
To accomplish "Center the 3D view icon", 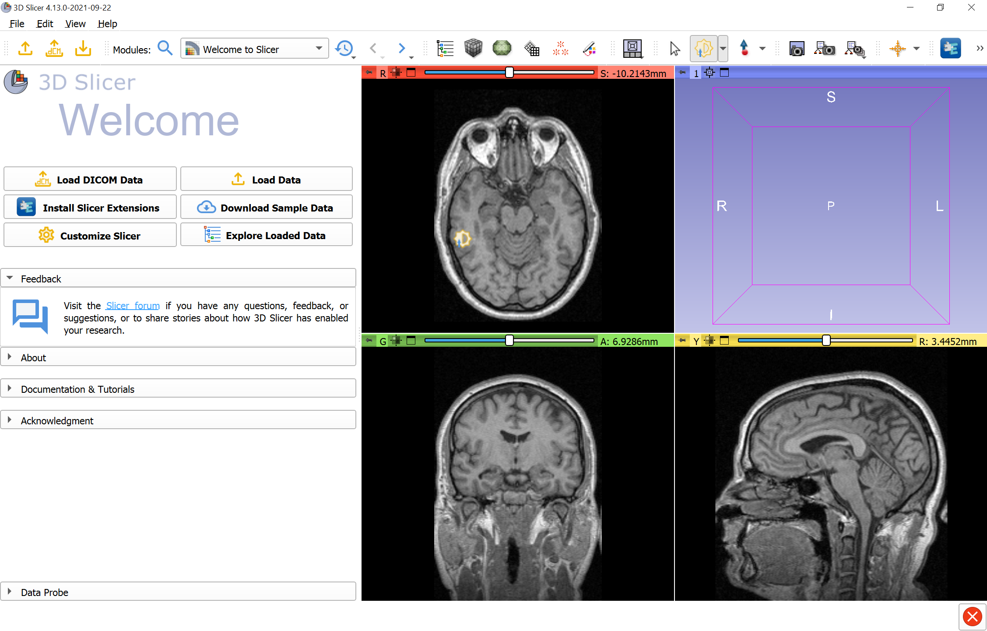I will tap(710, 73).
